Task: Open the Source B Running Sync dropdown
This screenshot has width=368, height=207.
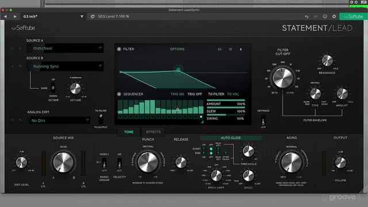Action: [x=65, y=67]
